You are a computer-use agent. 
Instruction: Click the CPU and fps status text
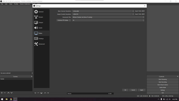click(168, 96)
